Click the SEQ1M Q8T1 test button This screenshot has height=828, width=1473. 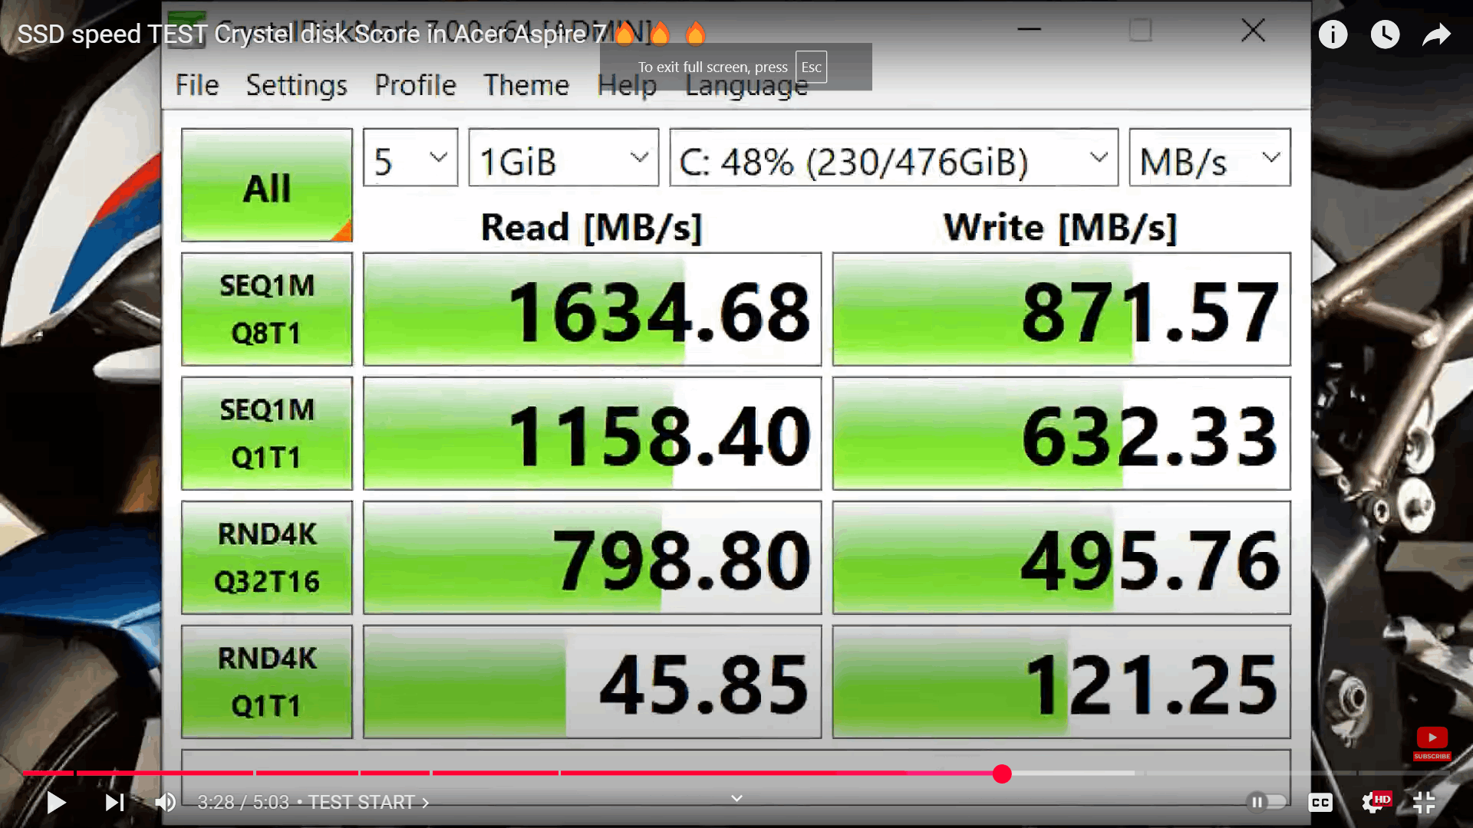(266, 309)
